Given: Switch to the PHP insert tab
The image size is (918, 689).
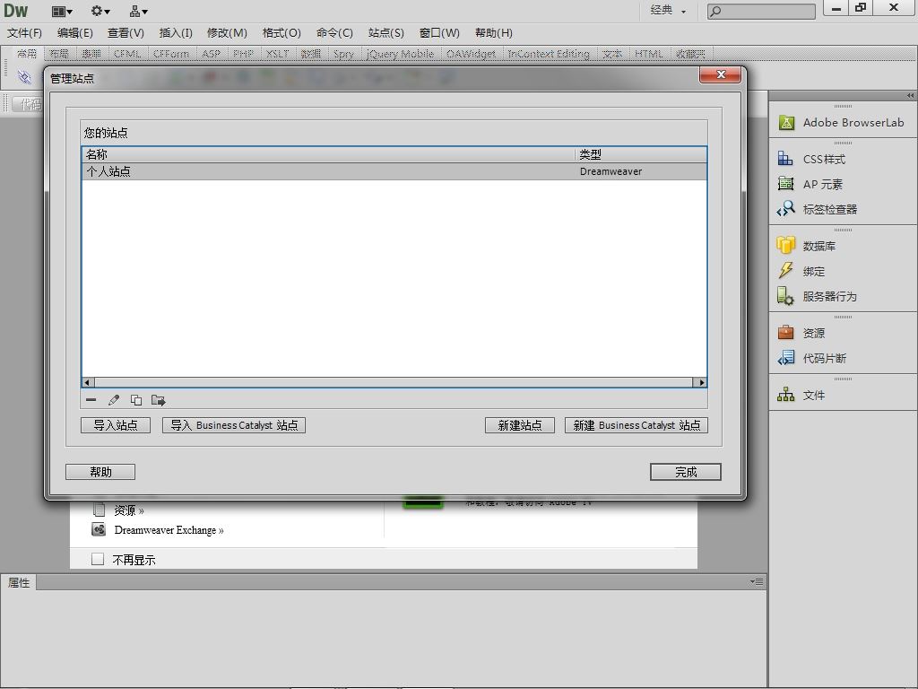Looking at the screenshot, I should click(243, 54).
